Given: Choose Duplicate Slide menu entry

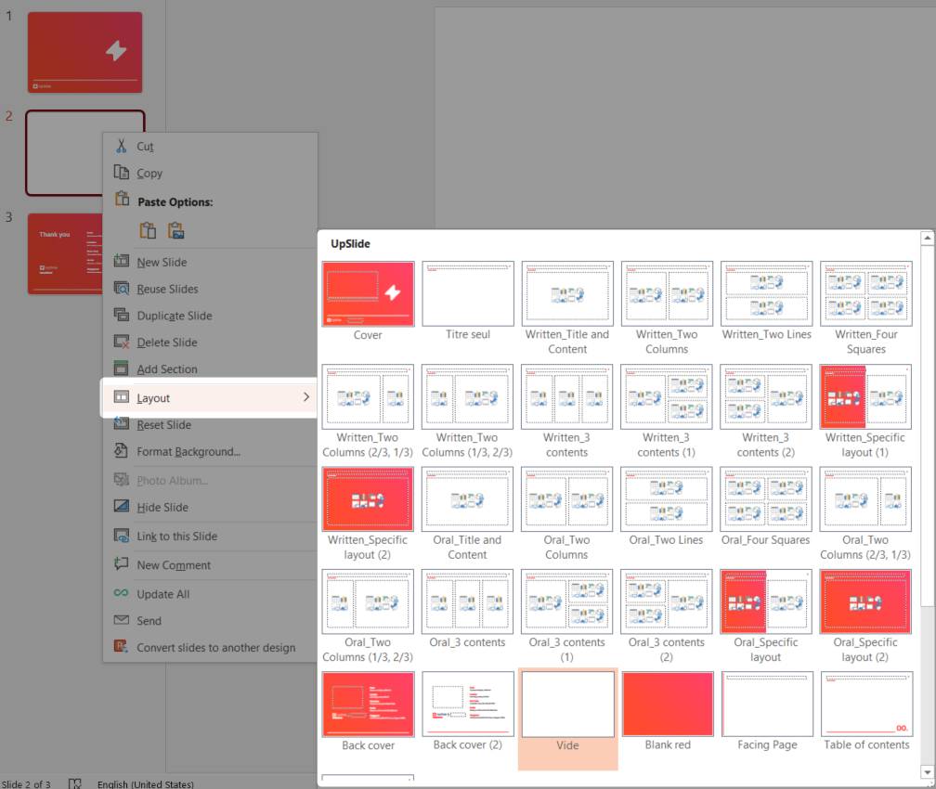Looking at the screenshot, I should [210, 316].
